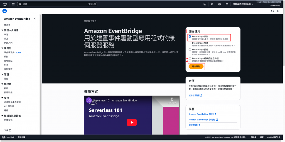The image size is (285, 142).
Task: Open the 常見問題 link
Action: click(x=194, y=125)
